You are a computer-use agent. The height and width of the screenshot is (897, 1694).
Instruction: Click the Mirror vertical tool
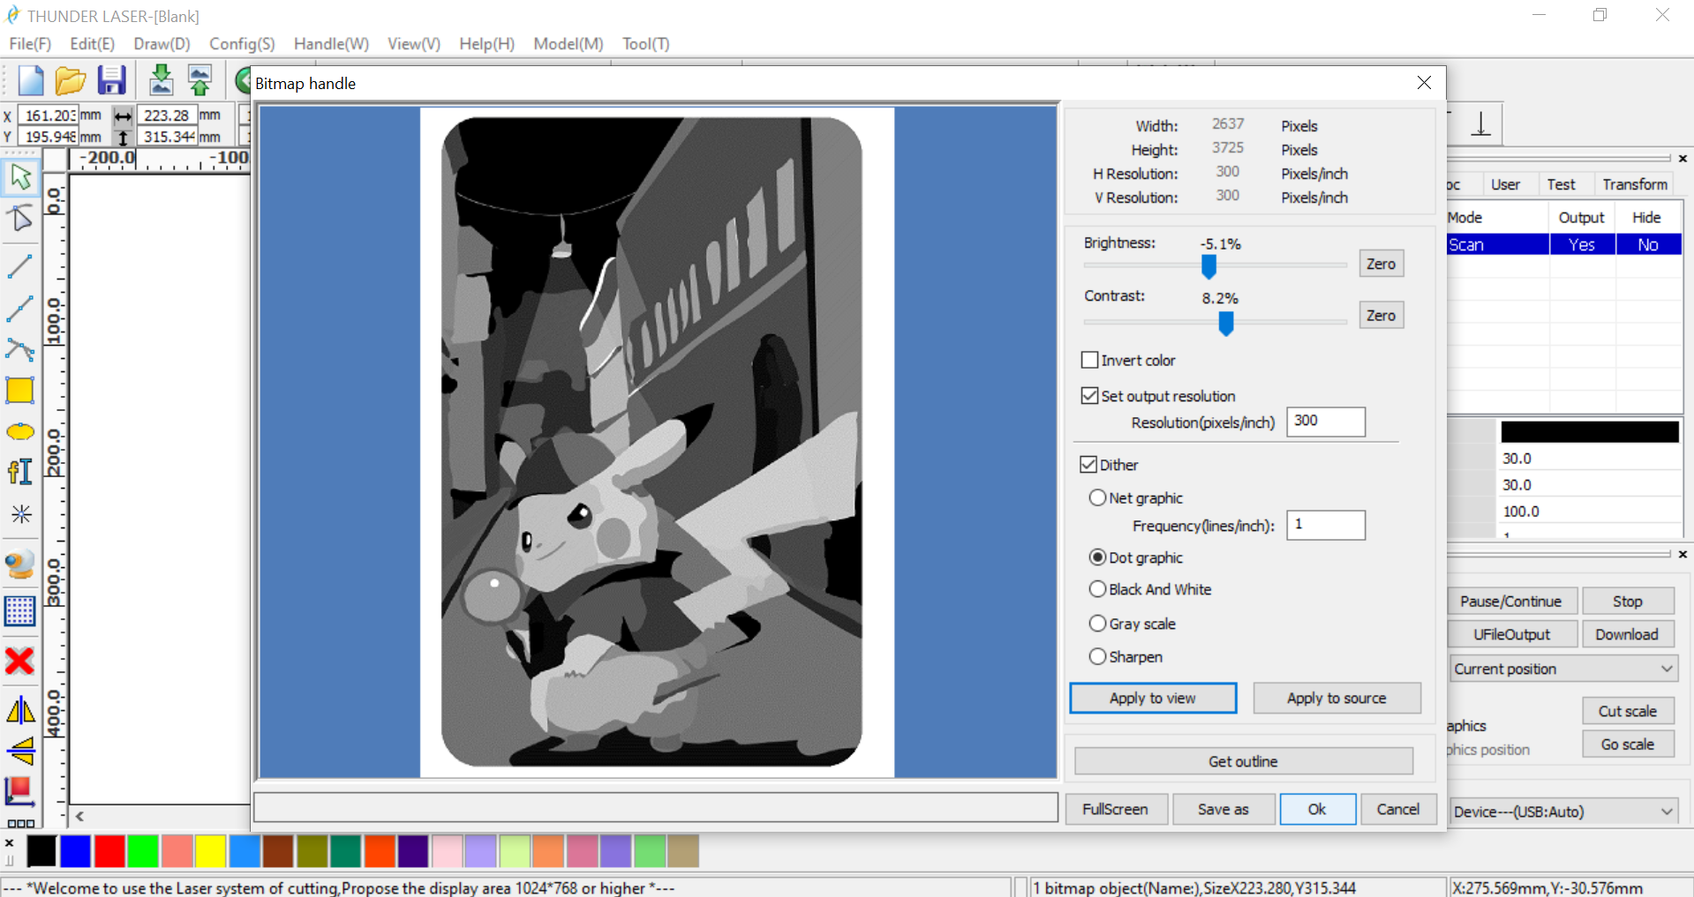(20, 751)
